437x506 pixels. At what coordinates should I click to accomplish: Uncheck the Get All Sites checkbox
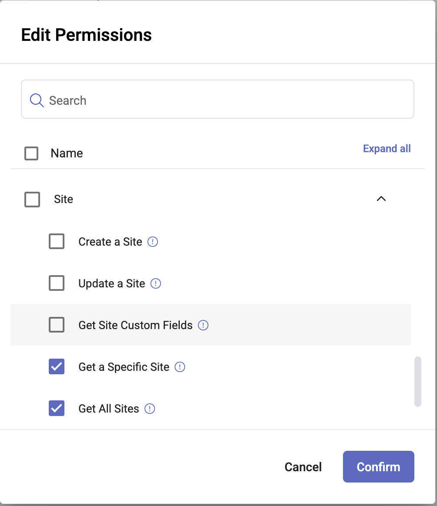pos(57,408)
